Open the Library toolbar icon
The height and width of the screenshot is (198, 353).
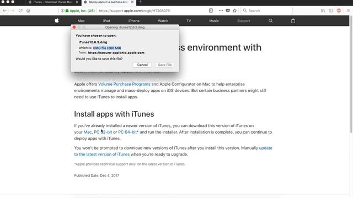pos(323,10)
